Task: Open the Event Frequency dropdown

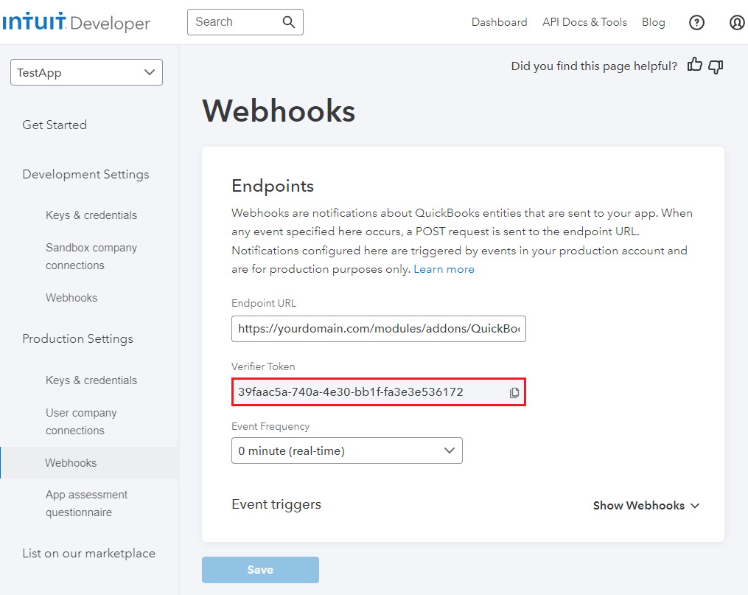Action: pyautogui.click(x=347, y=450)
